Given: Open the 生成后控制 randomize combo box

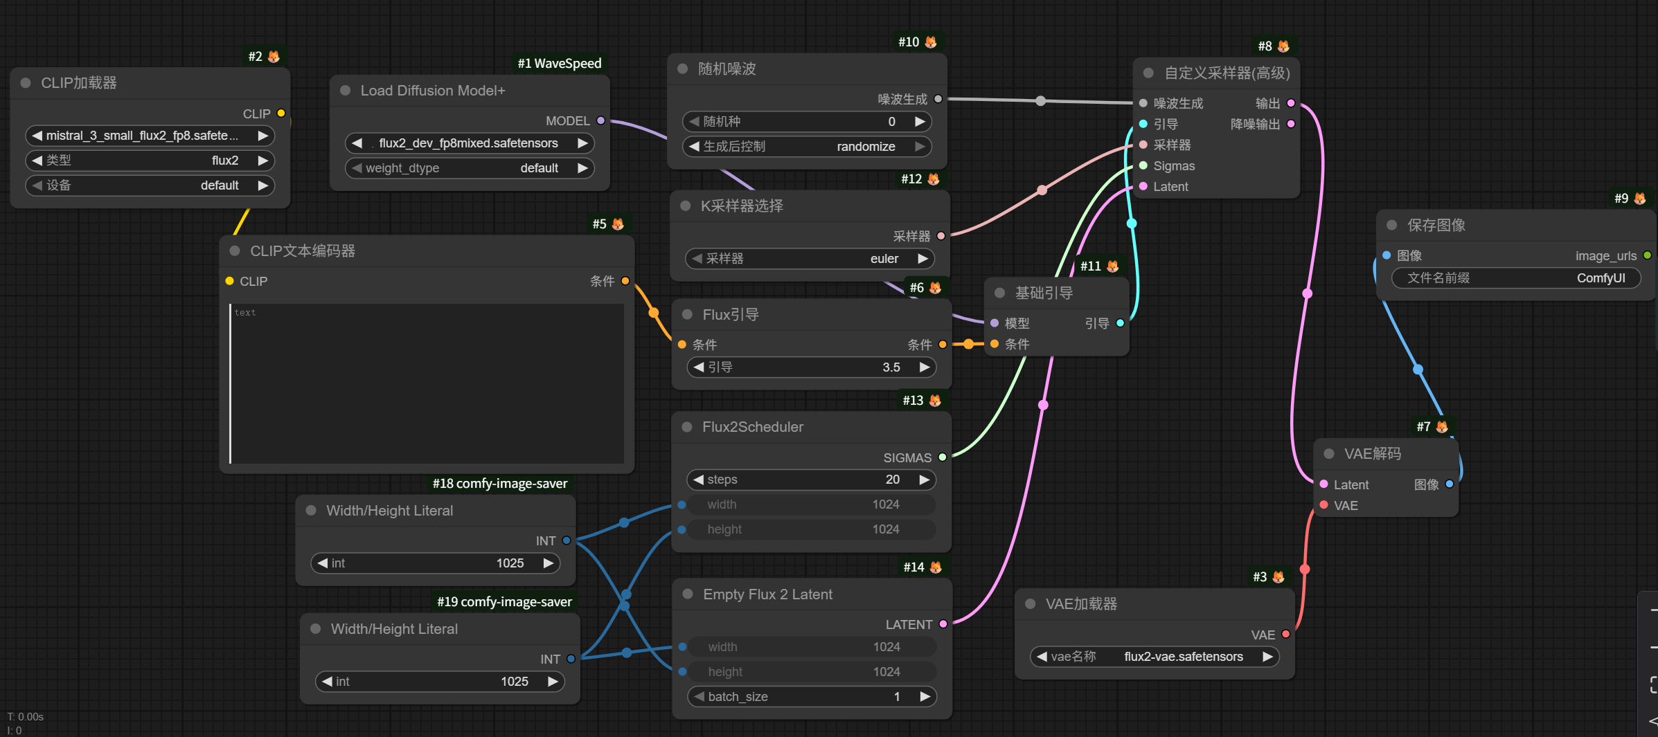Looking at the screenshot, I should tap(807, 147).
